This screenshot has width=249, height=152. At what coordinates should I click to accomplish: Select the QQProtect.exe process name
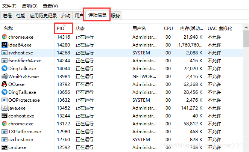24,100
